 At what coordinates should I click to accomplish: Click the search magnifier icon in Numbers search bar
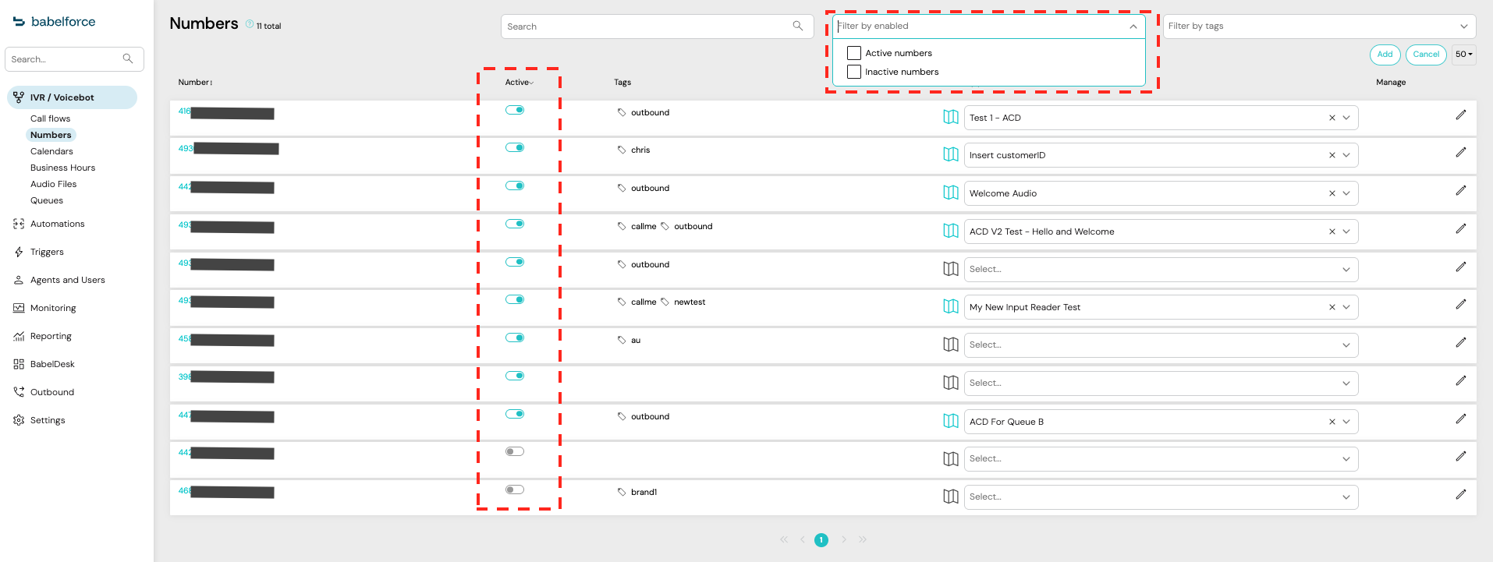pyautogui.click(x=797, y=26)
